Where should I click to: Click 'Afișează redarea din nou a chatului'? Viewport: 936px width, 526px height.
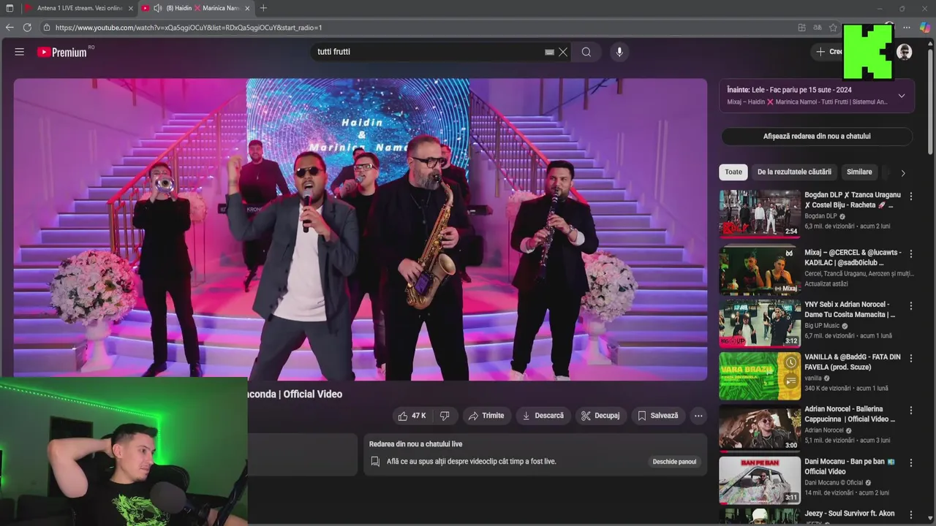(x=817, y=136)
